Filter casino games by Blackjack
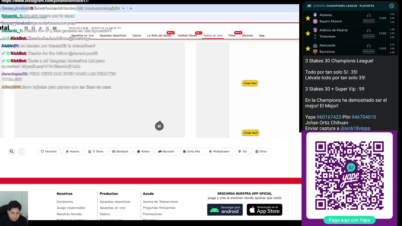 (120, 151)
